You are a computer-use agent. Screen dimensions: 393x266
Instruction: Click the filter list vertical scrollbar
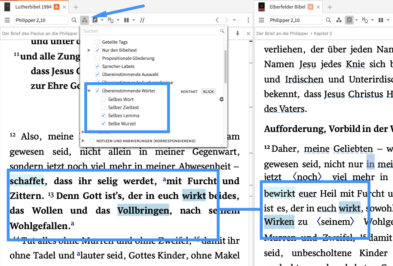(226, 67)
